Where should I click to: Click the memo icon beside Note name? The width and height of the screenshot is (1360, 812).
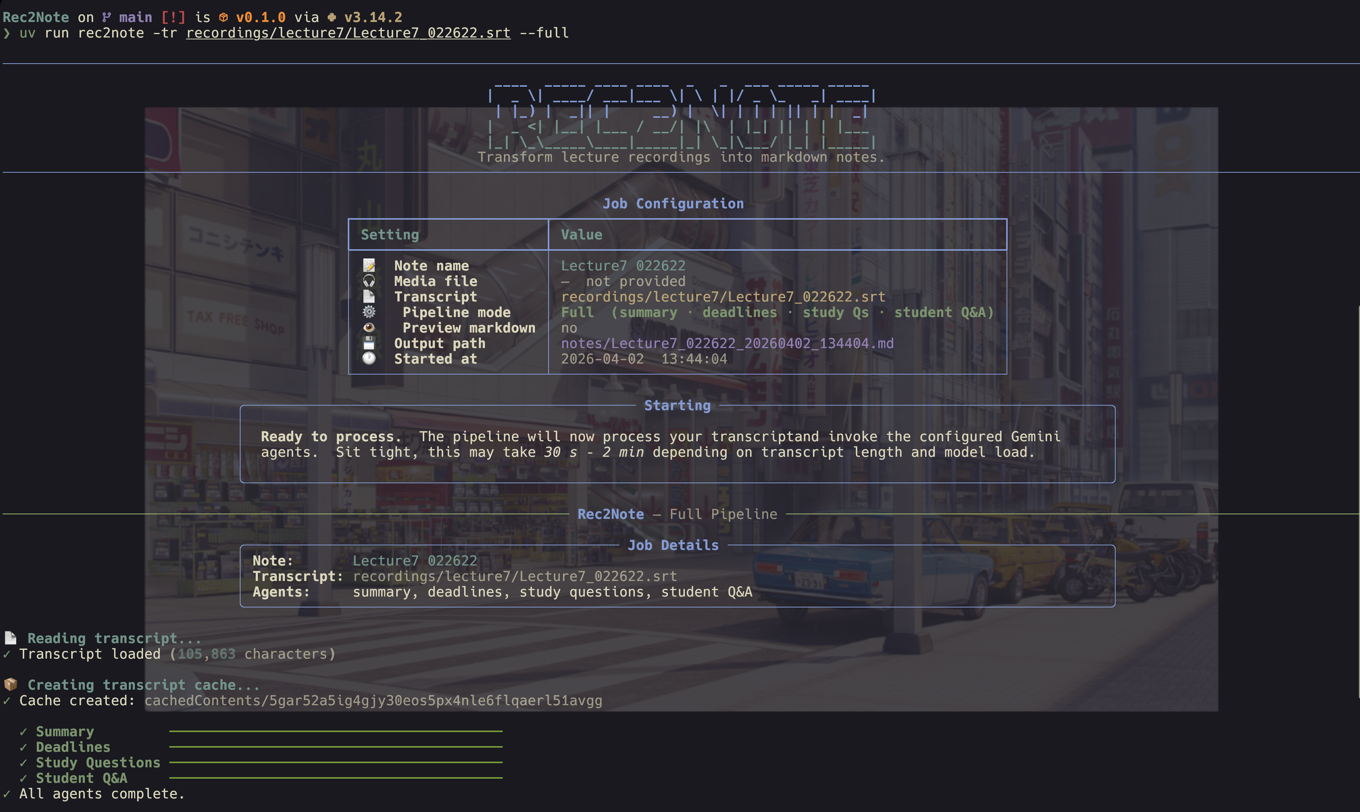369,265
